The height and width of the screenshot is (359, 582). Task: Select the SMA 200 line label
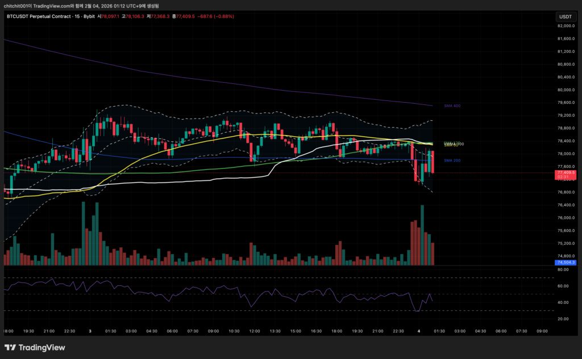452,161
